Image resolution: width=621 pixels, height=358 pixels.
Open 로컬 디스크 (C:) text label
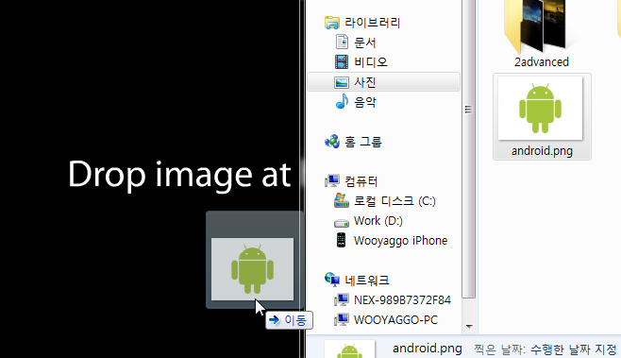pos(394,201)
